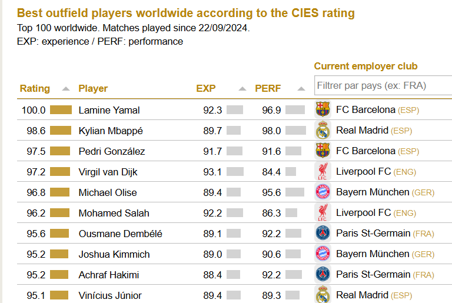Click the EXP column header label

[x=206, y=89]
